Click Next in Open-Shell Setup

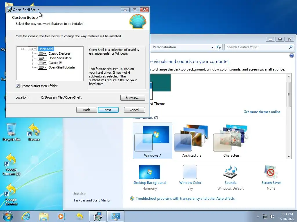tap(108, 110)
